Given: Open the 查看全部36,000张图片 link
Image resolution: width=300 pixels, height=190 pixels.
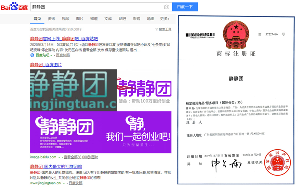Looking at the screenshot, I should [81, 157].
